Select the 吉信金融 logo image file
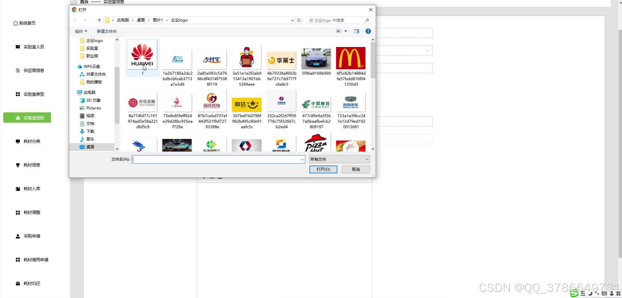 [143, 103]
